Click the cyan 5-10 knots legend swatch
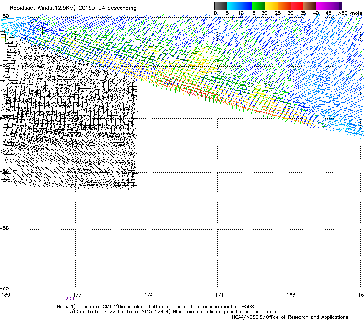 coord(233,6)
